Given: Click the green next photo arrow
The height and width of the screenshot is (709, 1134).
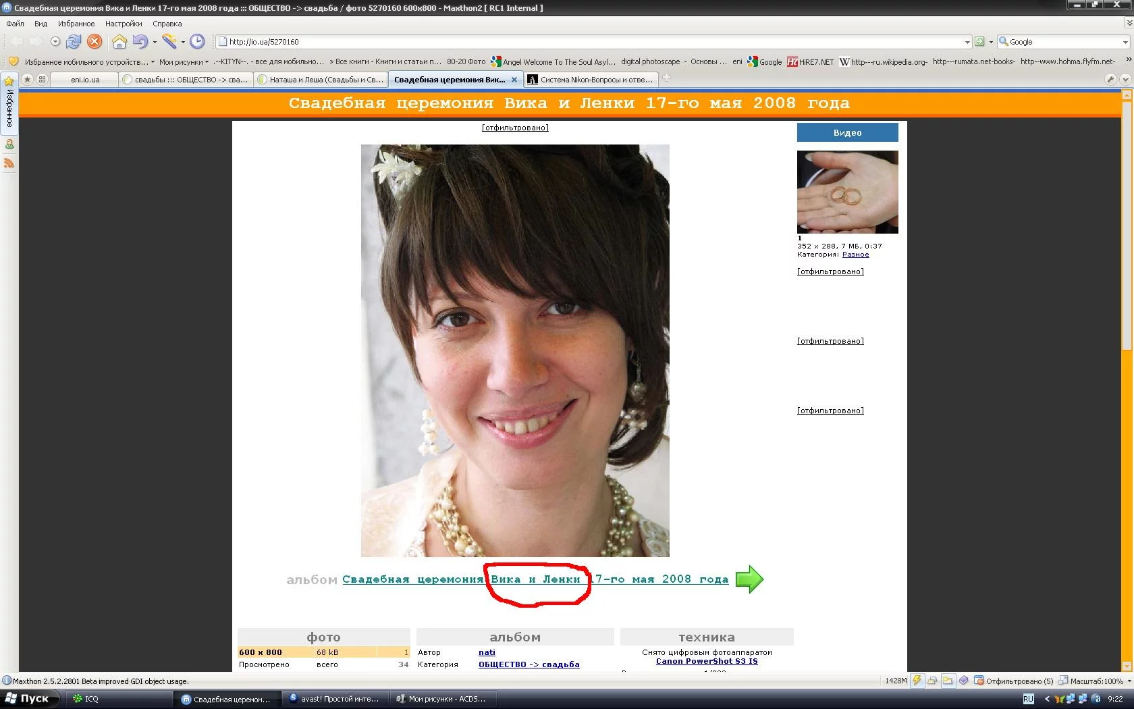Looking at the screenshot, I should coord(749,579).
